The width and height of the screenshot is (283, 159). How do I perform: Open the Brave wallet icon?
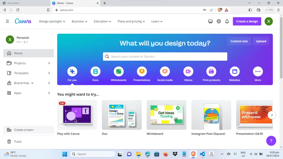pos(258,10)
